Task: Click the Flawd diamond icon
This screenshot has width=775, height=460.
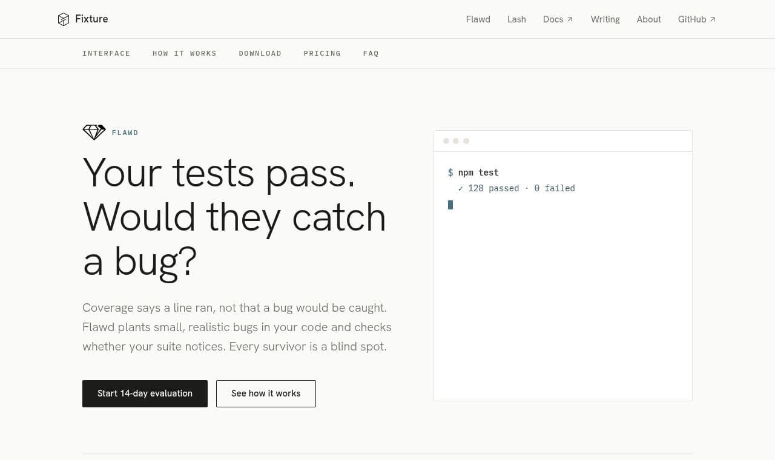Action: pyautogui.click(x=94, y=132)
